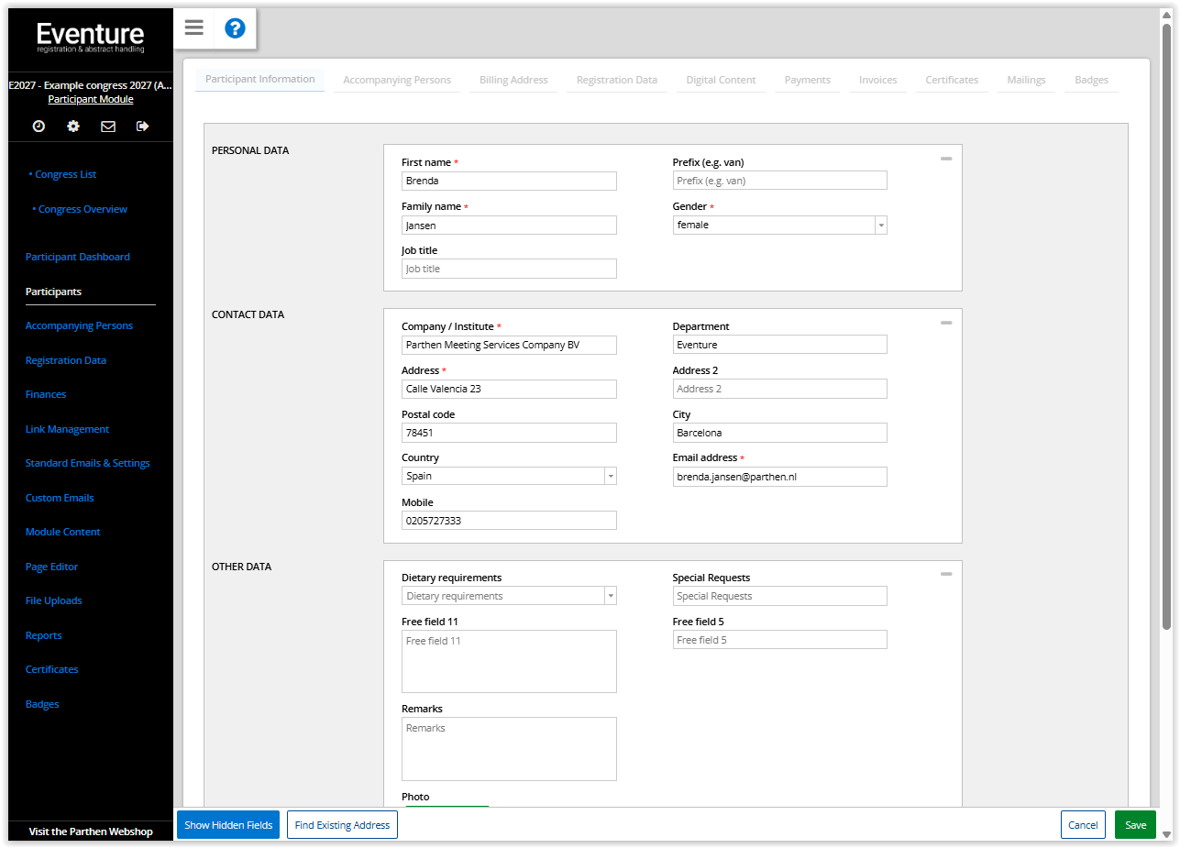The width and height of the screenshot is (1180, 848).
Task: Click the blue help question mark icon
Action: 235,28
